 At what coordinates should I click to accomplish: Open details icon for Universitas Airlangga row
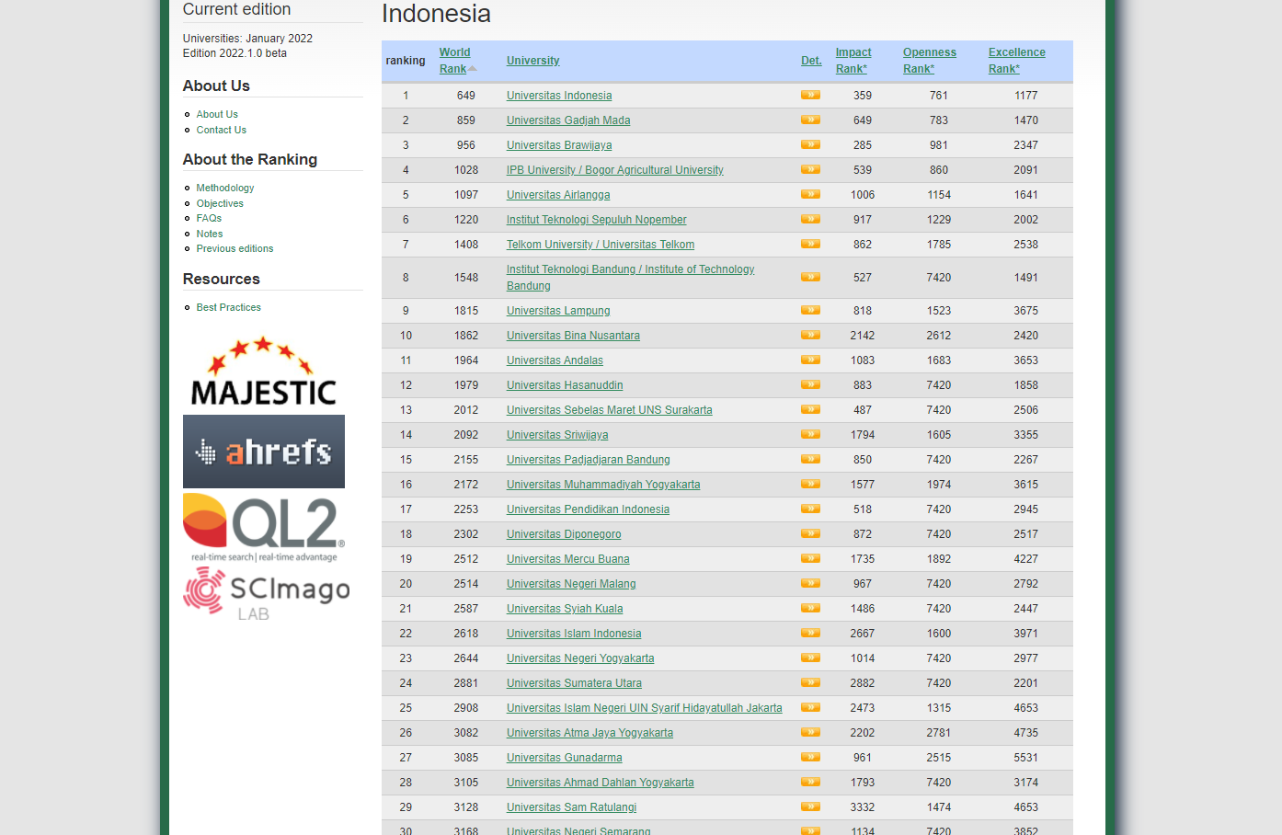click(810, 194)
